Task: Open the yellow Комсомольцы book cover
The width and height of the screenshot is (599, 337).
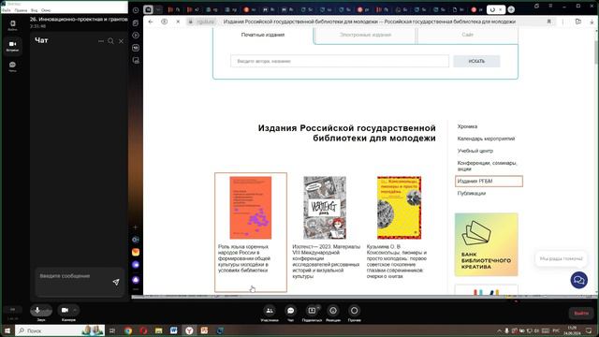Action: coord(400,208)
